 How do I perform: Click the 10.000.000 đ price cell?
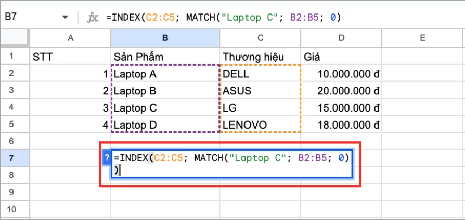pos(341,73)
